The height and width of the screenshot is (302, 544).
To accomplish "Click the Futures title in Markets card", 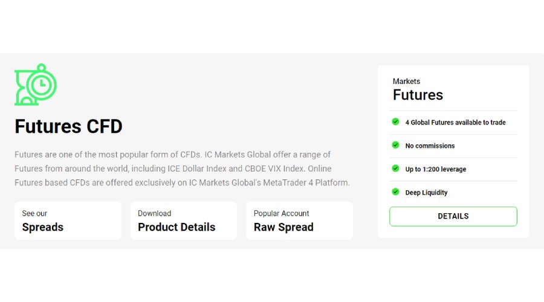I will tap(418, 95).
